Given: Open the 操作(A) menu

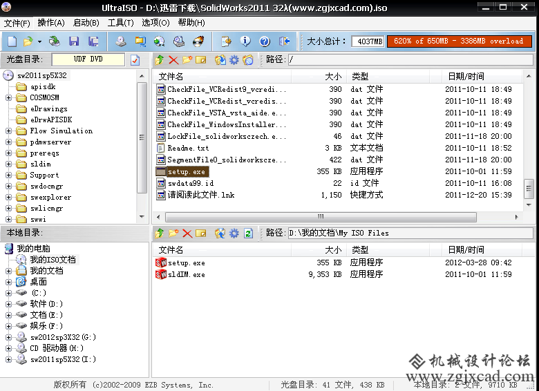Looking at the screenshot, I should pyautogui.click(x=51, y=23).
